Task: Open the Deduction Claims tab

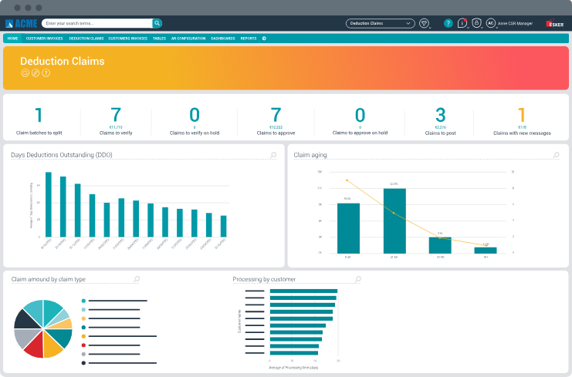Action: 86,39
